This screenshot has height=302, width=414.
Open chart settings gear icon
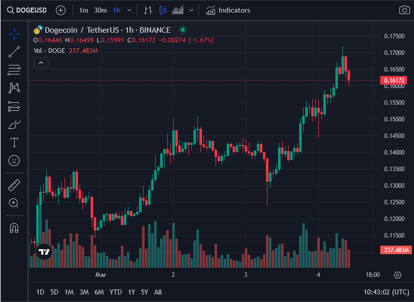tap(397, 275)
